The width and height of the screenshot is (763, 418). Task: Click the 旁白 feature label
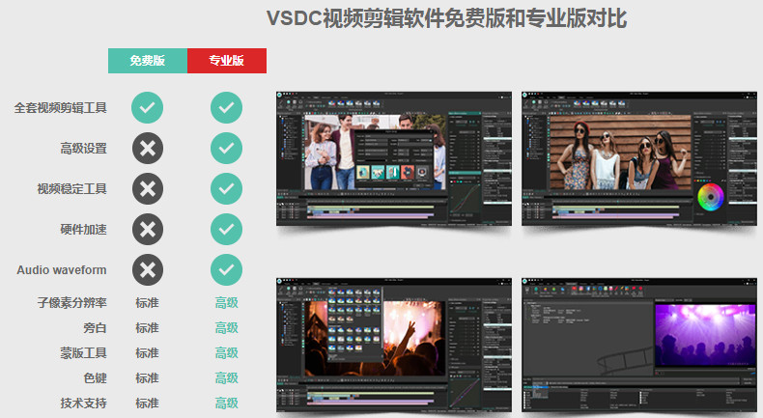95,328
